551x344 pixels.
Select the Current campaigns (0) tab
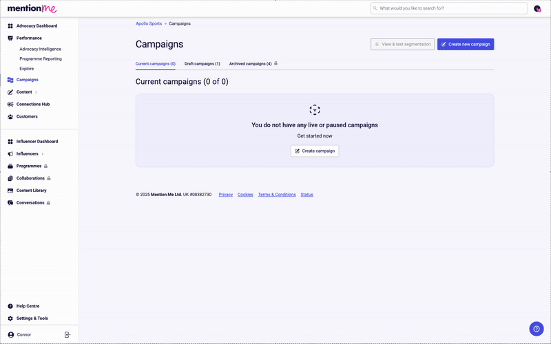(156, 64)
